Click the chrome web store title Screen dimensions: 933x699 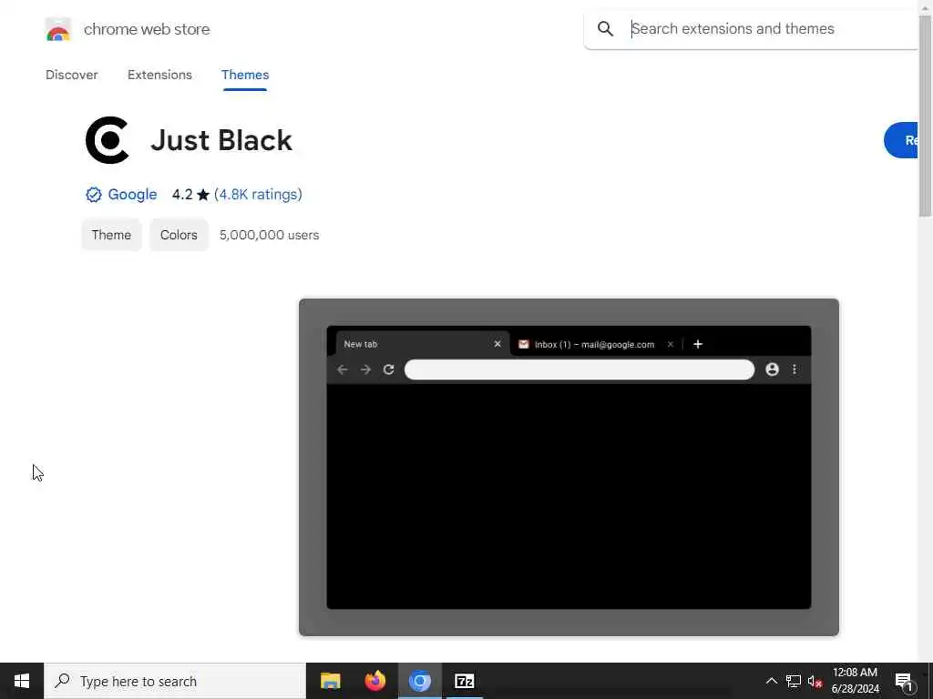tap(147, 29)
